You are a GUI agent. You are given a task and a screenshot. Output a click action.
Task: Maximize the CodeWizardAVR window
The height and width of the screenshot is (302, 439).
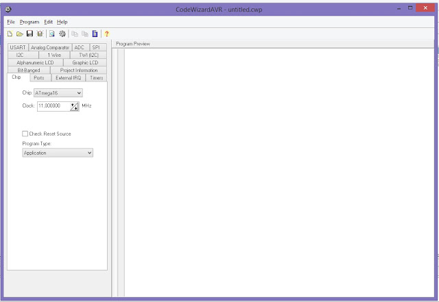point(410,8)
